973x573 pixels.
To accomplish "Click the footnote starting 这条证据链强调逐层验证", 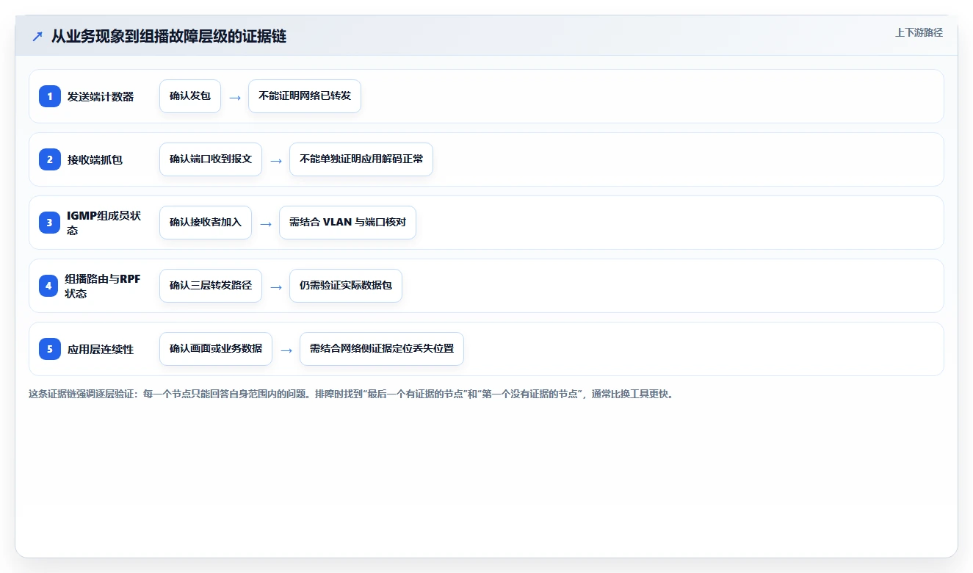I will click(x=351, y=394).
